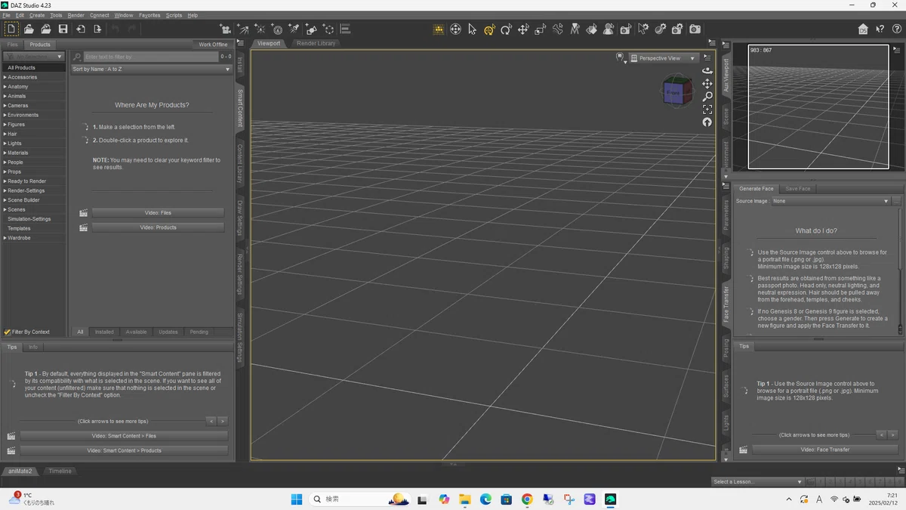Click the Video: Products button
This screenshot has height=510, width=906.
tap(158, 227)
